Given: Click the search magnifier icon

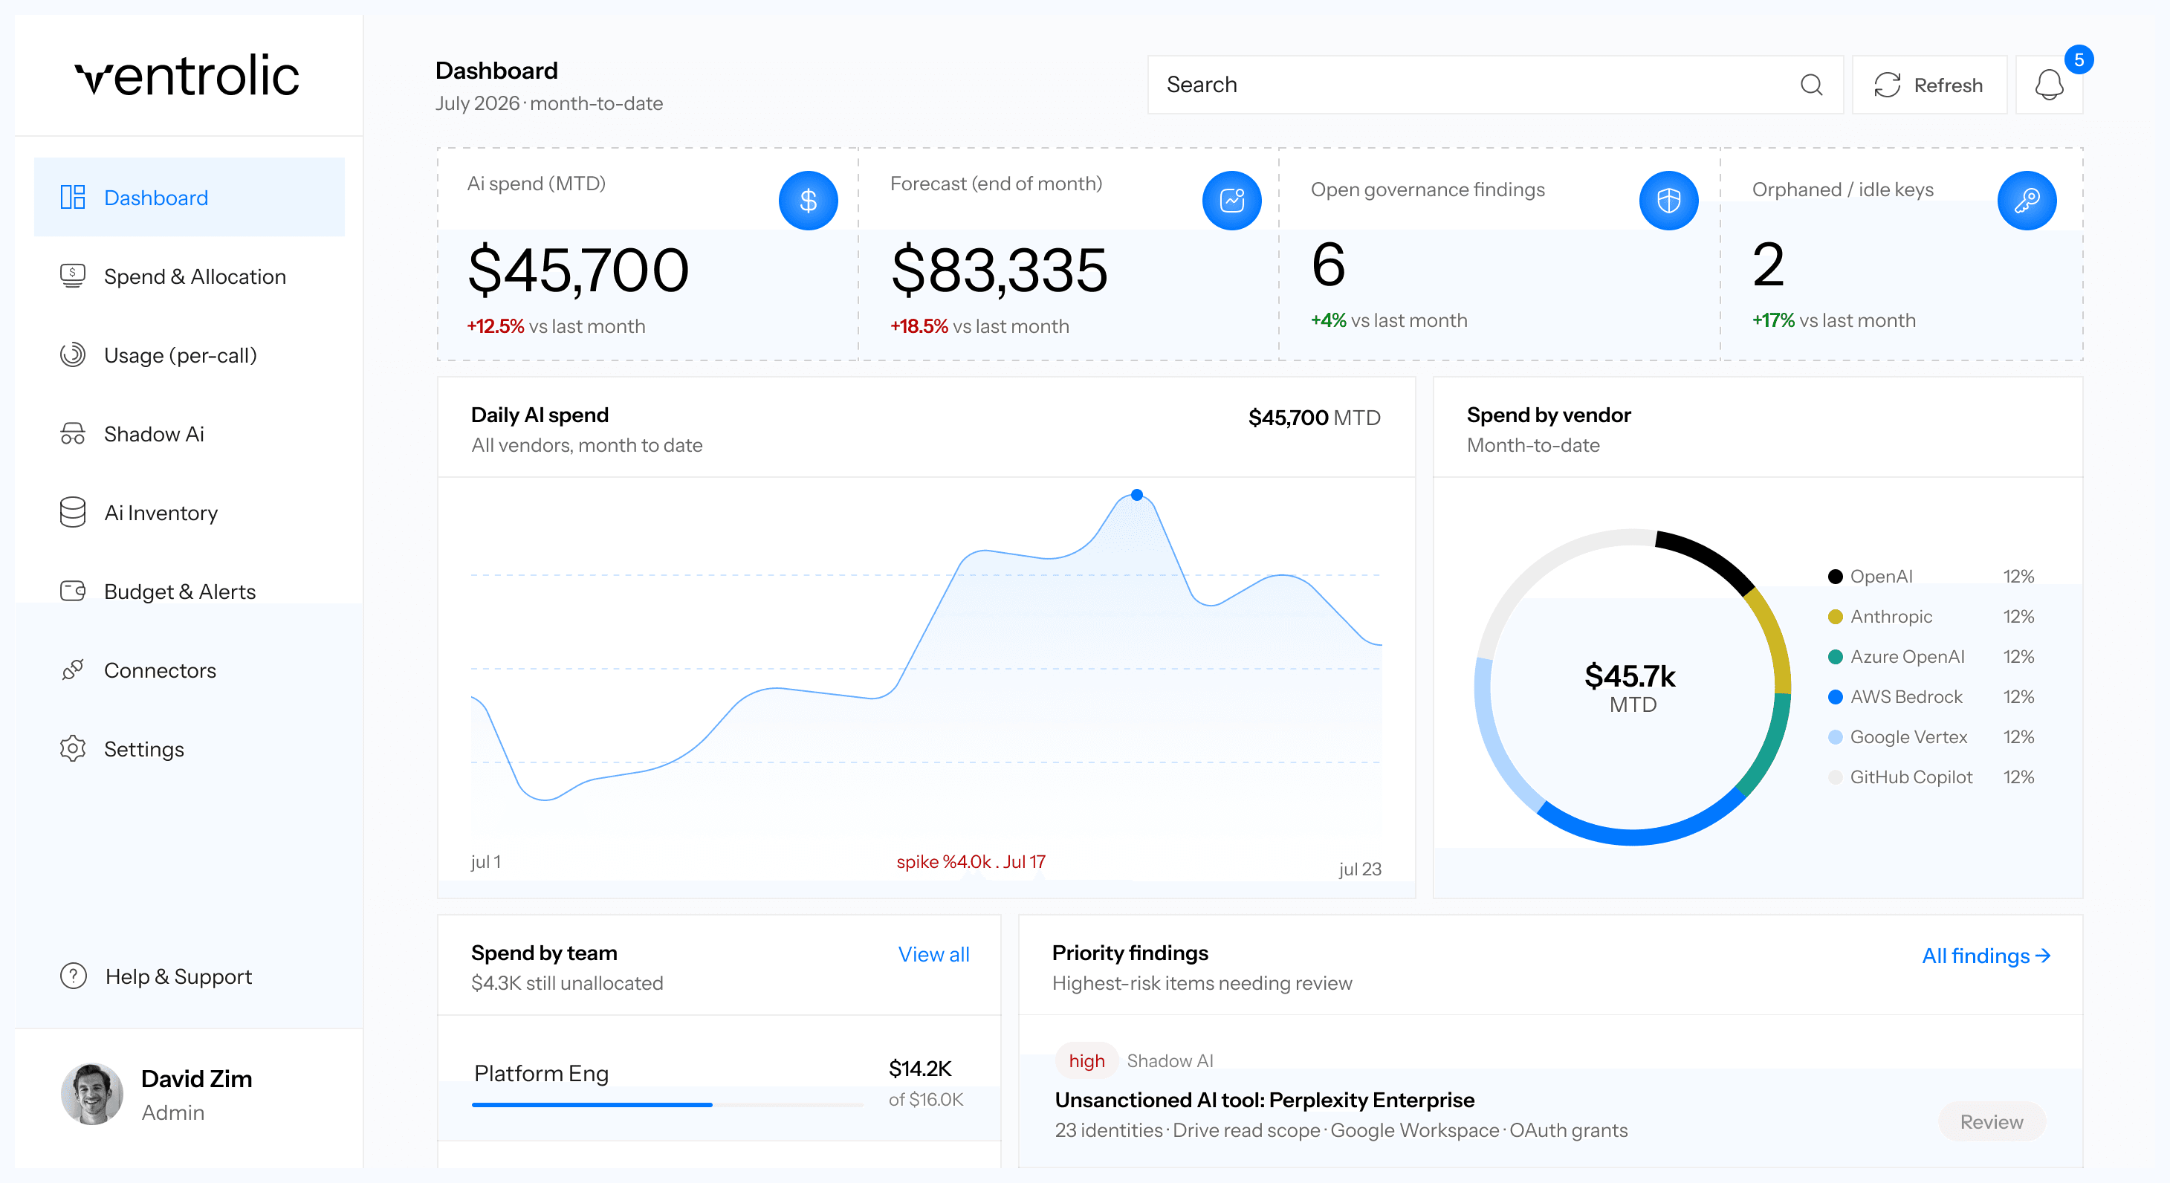Looking at the screenshot, I should coord(1811,85).
